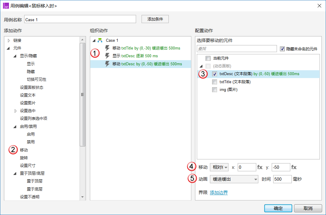Click the Case 1 node label
Screen dimensions: 326x215
coord(112,40)
